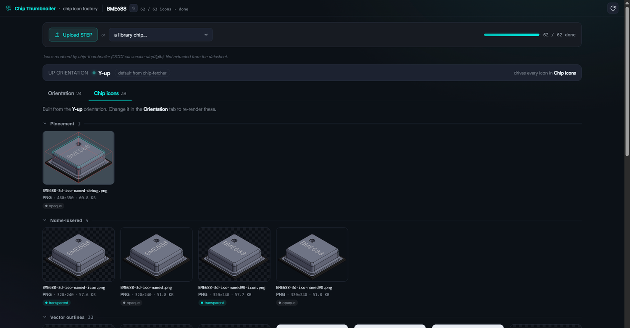Screen dimensions: 630x328
Task: Collapse the Vector outlines section
Action: [45, 317]
